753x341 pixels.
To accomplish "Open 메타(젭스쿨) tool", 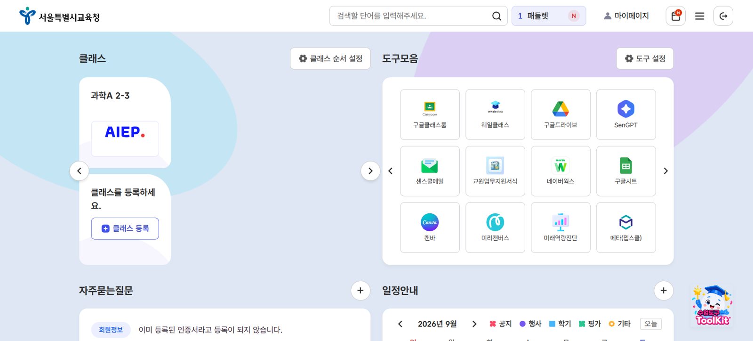I will [626, 227].
